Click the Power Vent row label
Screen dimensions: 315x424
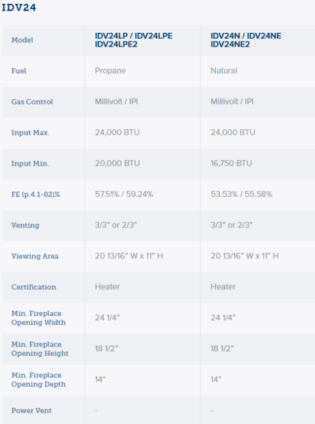(31, 410)
